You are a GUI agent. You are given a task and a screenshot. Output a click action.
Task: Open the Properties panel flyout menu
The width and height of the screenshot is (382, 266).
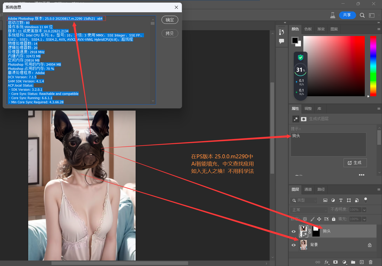click(379, 109)
